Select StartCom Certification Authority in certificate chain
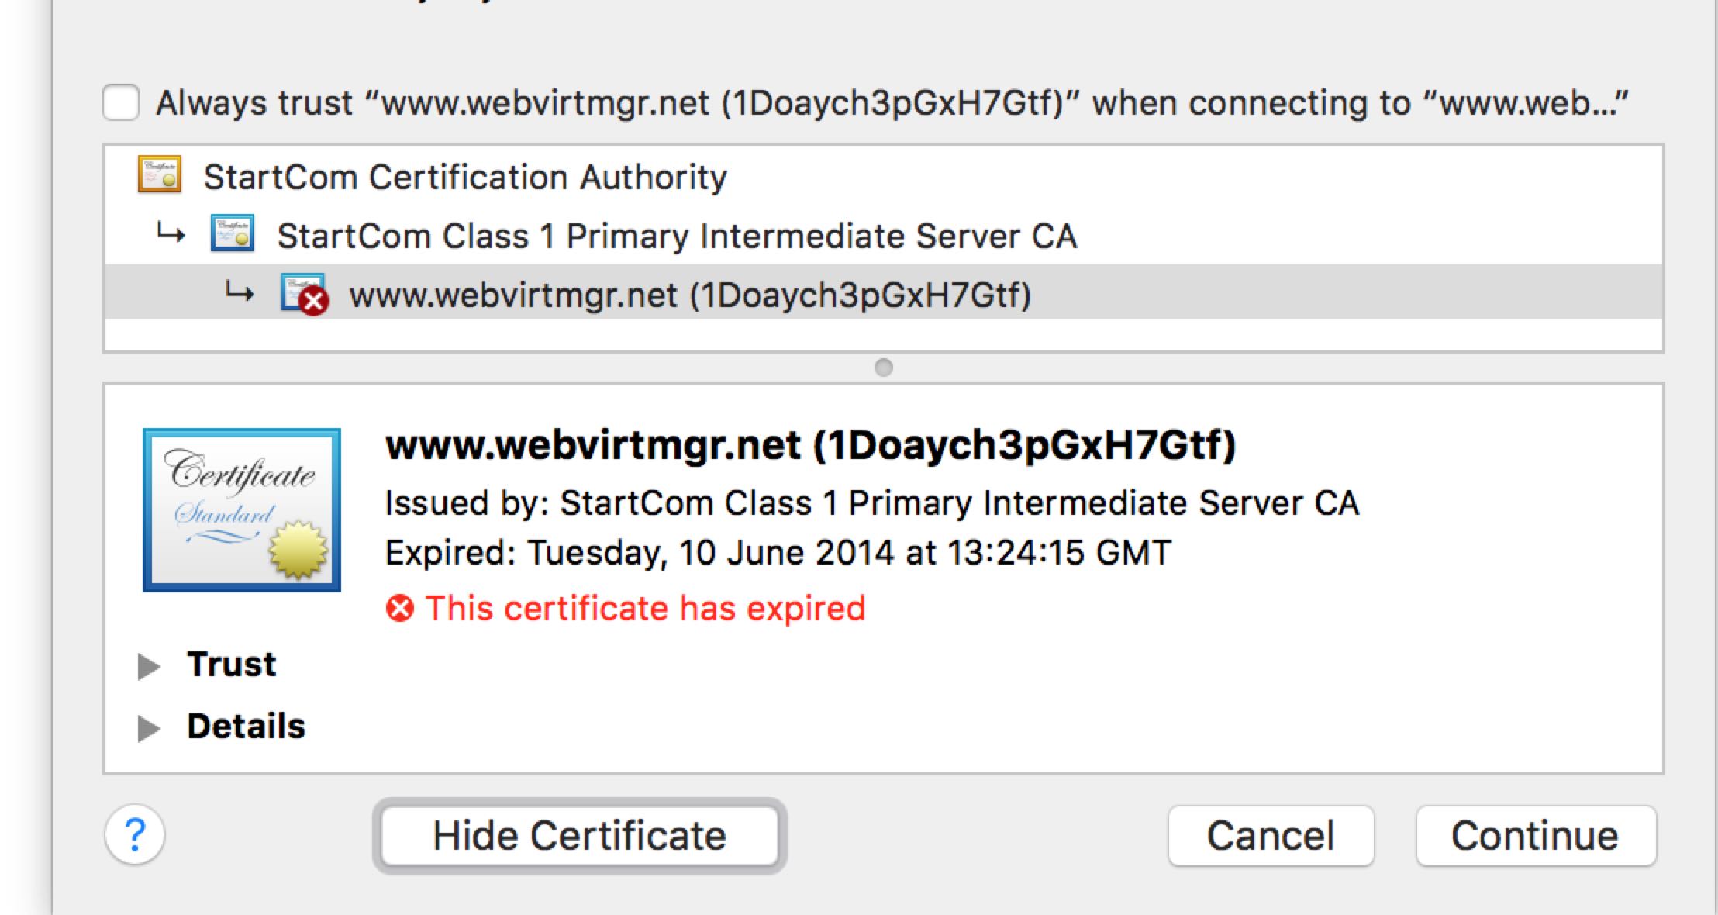Image resolution: width=1718 pixels, height=915 pixels. tap(465, 178)
